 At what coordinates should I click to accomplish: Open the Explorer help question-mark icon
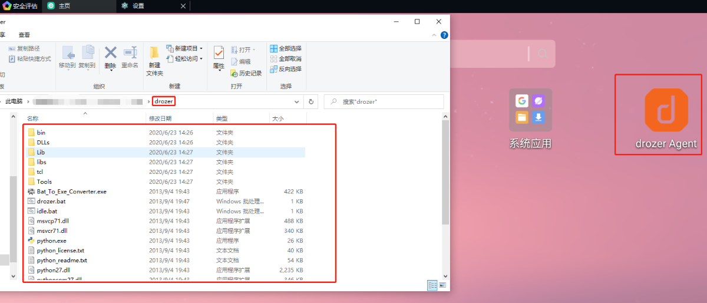(x=444, y=35)
